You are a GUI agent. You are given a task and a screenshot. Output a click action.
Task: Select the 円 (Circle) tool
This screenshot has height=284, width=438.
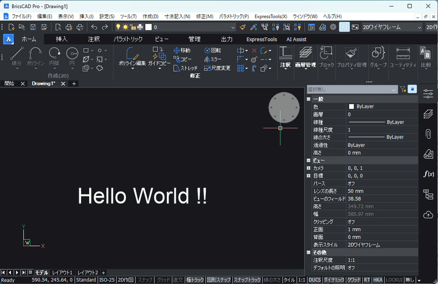click(x=72, y=56)
